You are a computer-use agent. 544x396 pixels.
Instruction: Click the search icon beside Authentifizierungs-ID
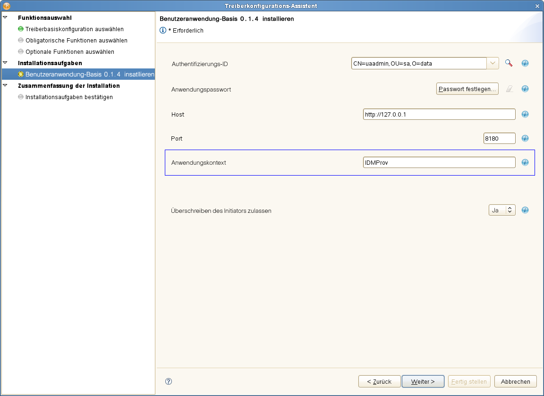[x=509, y=63]
